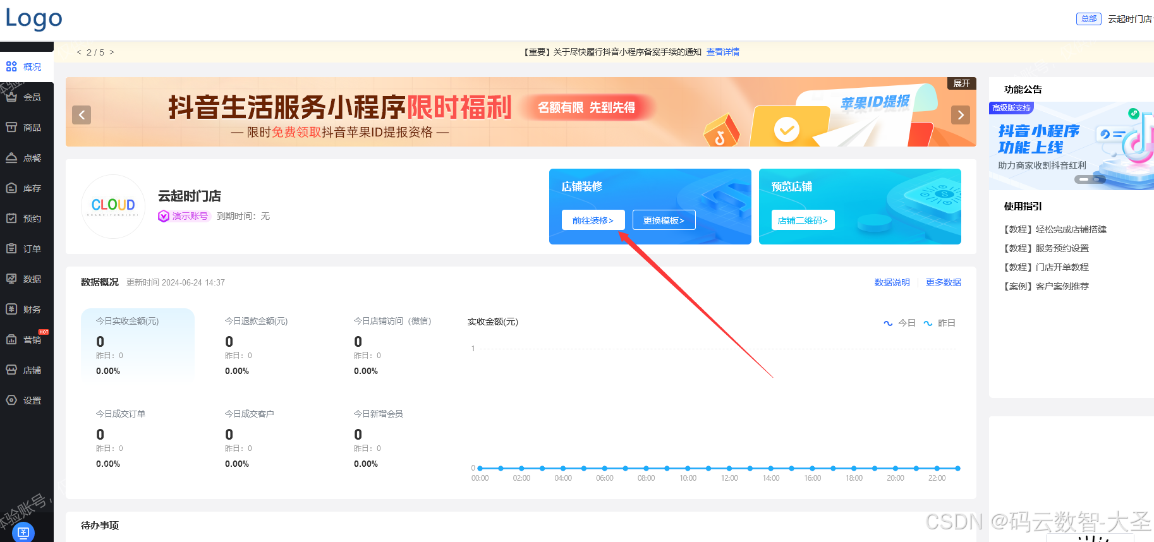Image resolution: width=1154 pixels, height=542 pixels.
Task: Click the 订单 clipboard icon in sidebar
Action: [11, 248]
